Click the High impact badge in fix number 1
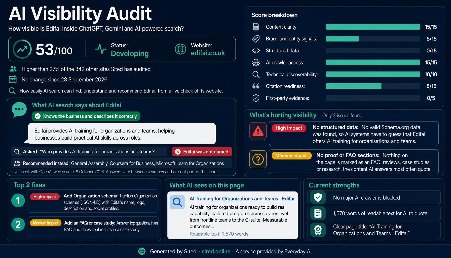This screenshot has height=258, width=451. coord(45,197)
